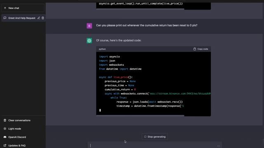The width and height of the screenshot is (264, 148).
Task: Open the Greet And Help Request conversation
Action: click(x=22, y=18)
